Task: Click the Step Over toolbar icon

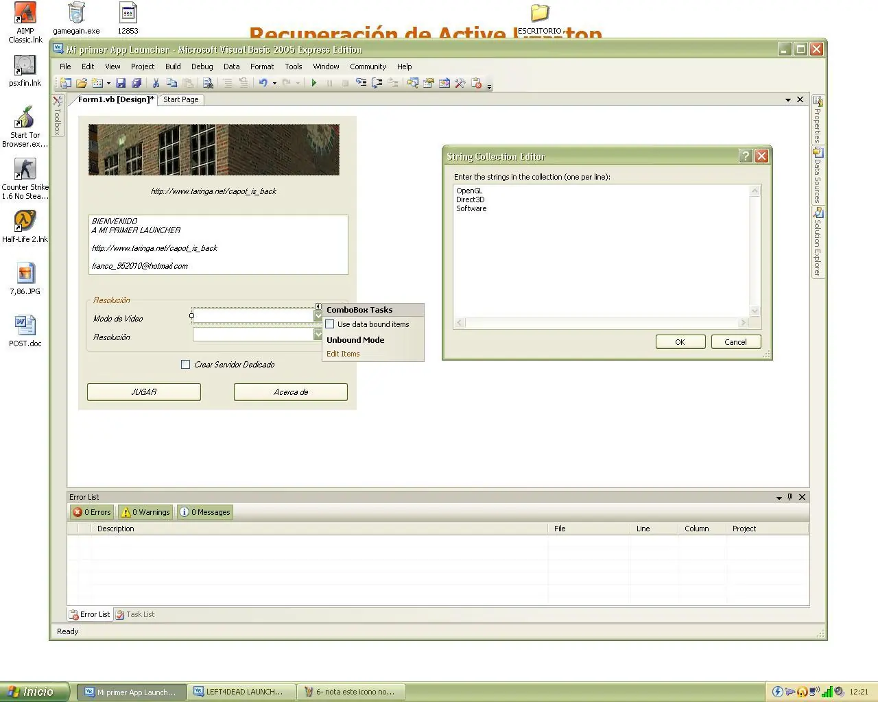Action: [377, 83]
